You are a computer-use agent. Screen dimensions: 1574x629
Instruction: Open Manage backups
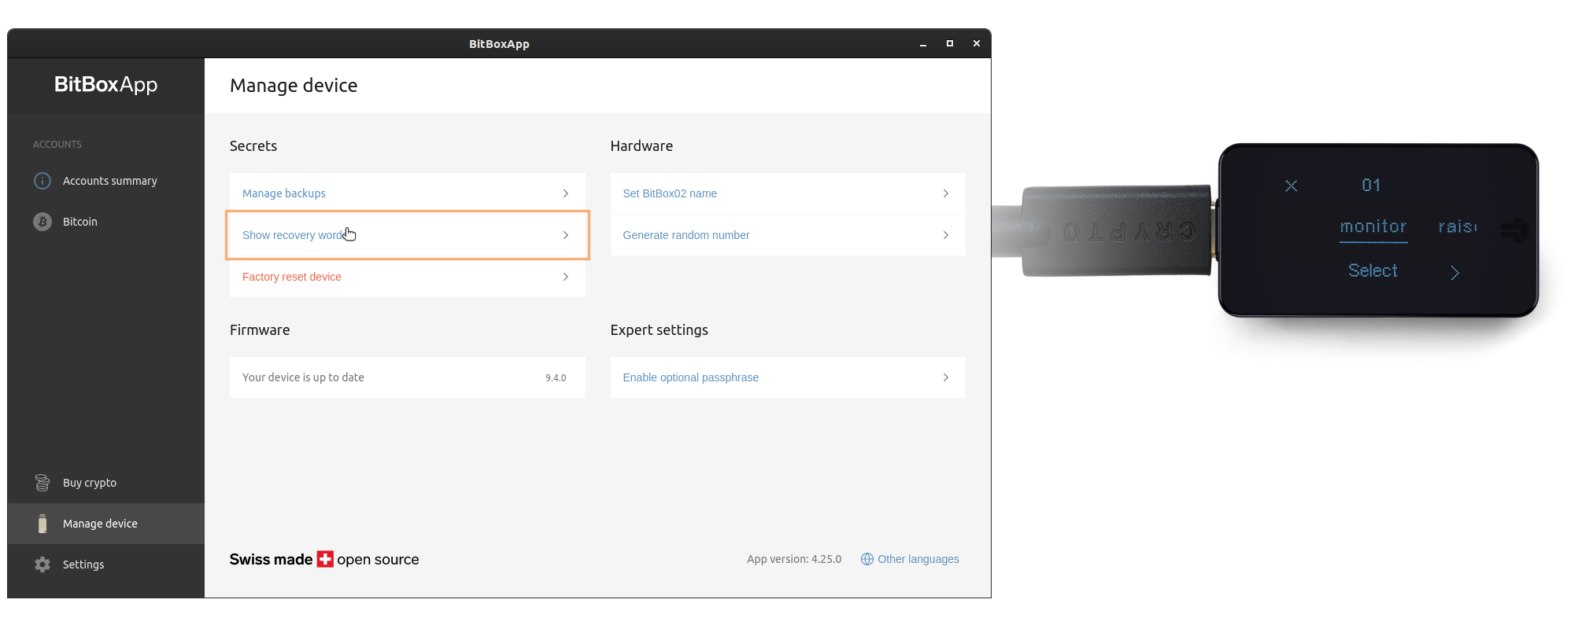[408, 193]
